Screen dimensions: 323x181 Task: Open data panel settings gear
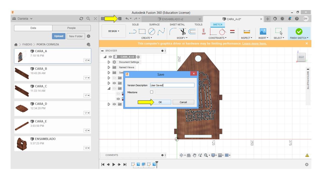[89, 36]
